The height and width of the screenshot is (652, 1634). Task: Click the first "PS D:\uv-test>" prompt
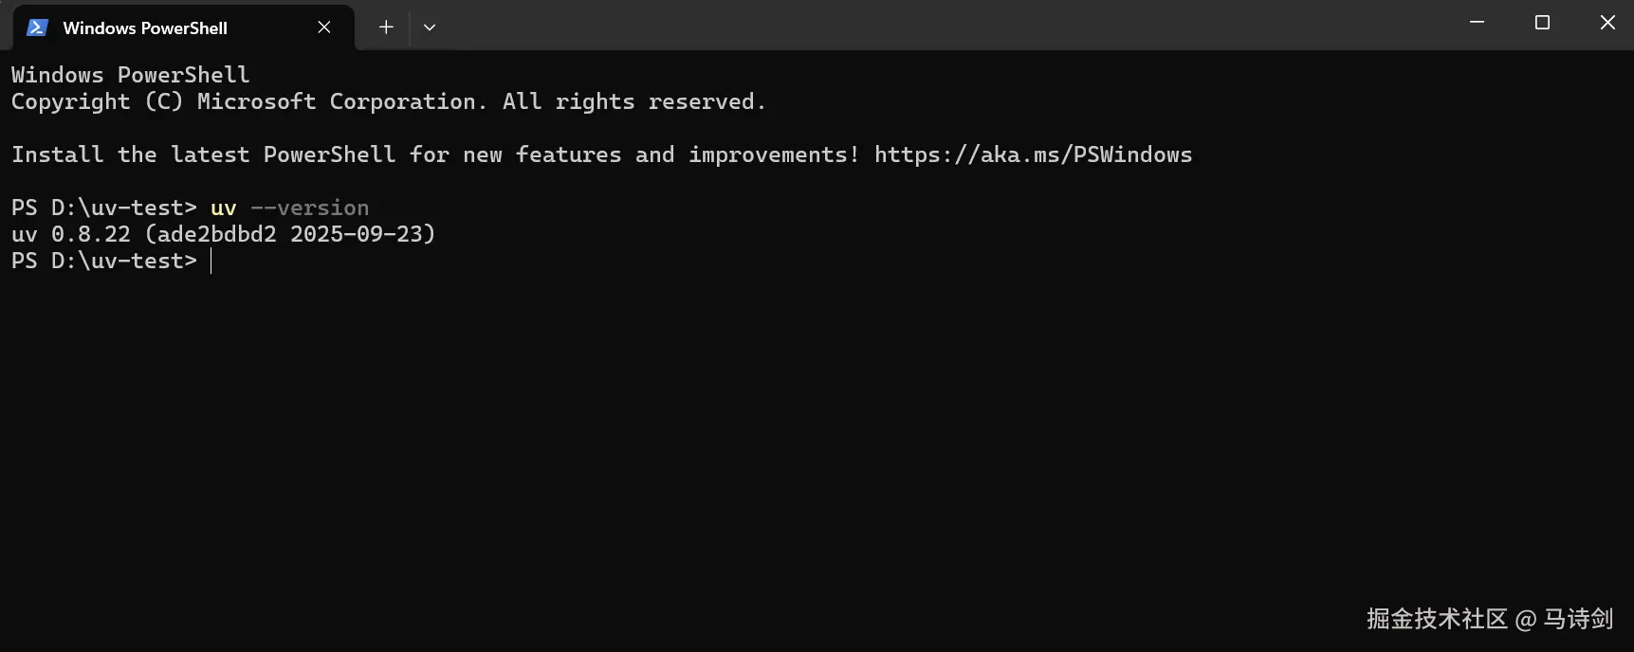coord(104,208)
